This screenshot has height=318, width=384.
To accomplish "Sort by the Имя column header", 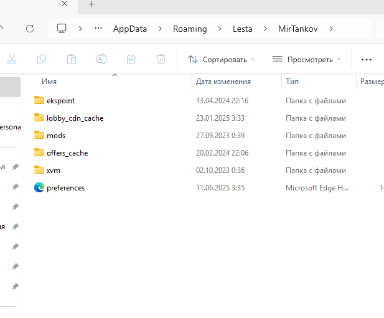I will click(50, 82).
